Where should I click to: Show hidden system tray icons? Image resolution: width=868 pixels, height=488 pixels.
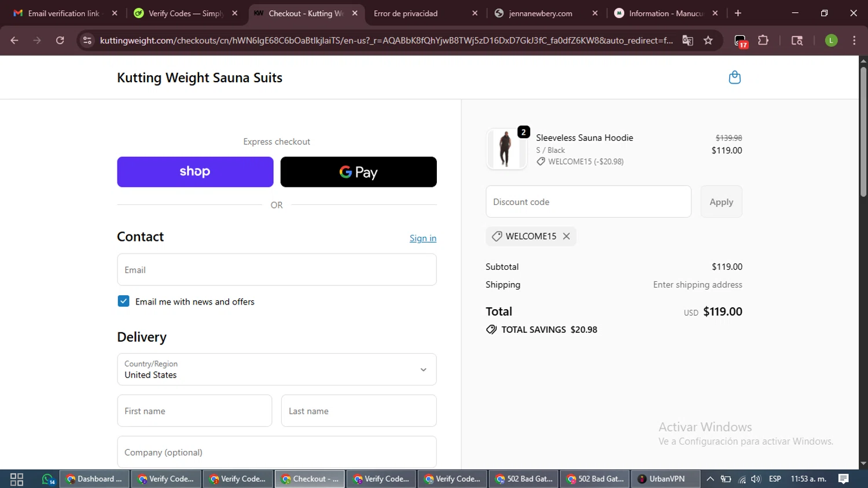coord(711,479)
